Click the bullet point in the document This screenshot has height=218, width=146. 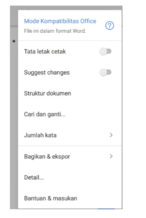coord(14,41)
